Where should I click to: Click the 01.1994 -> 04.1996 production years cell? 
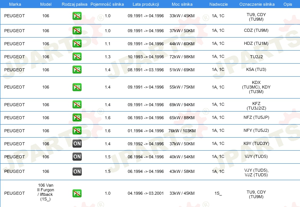(x=146, y=131)
